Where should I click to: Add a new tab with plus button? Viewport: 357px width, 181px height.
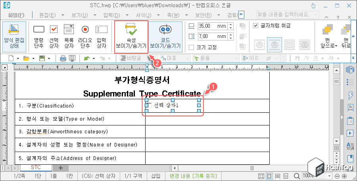tap(61, 168)
